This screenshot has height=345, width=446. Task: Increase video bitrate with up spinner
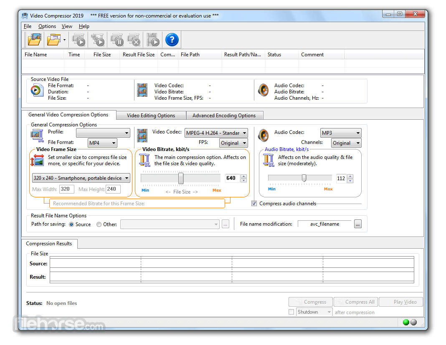click(x=244, y=176)
